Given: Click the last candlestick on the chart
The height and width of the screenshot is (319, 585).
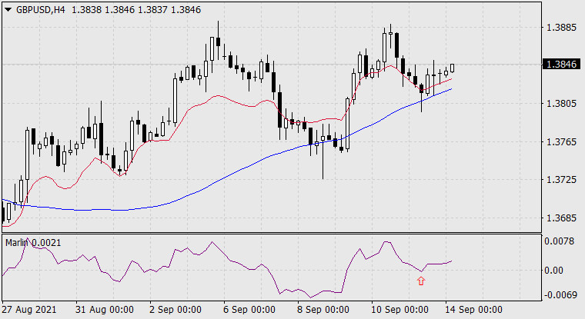Looking at the screenshot, I should click(453, 68).
